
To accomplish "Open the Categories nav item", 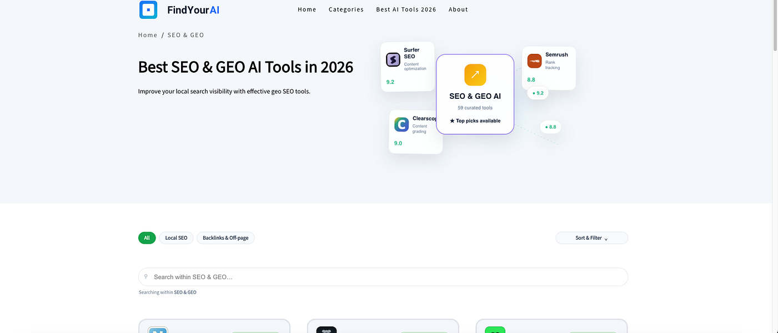I will click(x=346, y=9).
